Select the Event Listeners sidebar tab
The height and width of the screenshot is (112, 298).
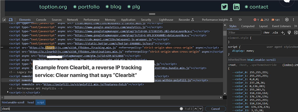(x=281, y=26)
